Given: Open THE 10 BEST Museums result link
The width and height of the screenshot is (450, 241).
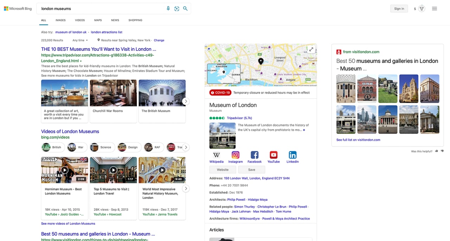Looking at the screenshot, I should [98, 49].
